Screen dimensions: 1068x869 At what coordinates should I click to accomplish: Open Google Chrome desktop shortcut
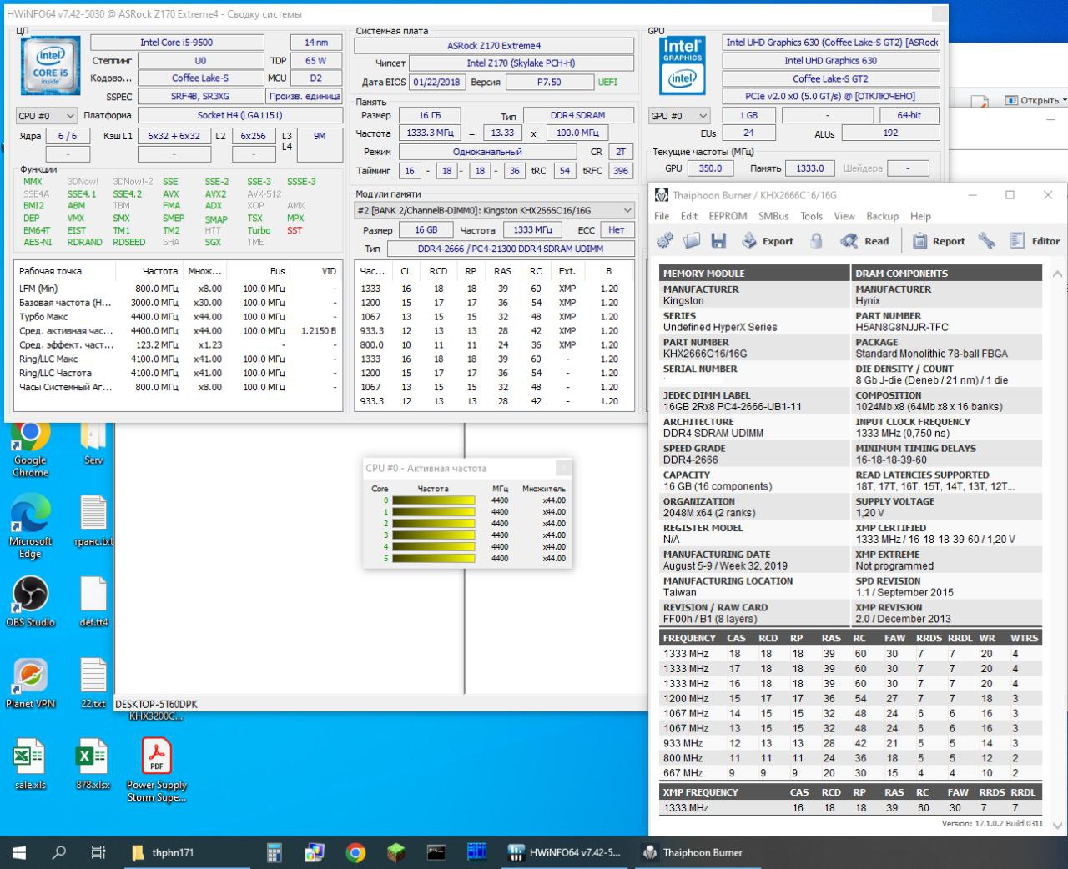click(x=30, y=449)
